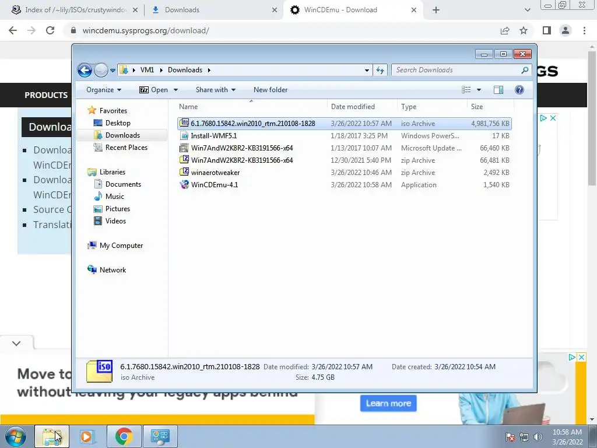Open Desktop in Favorites

pyautogui.click(x=118, y=123)
